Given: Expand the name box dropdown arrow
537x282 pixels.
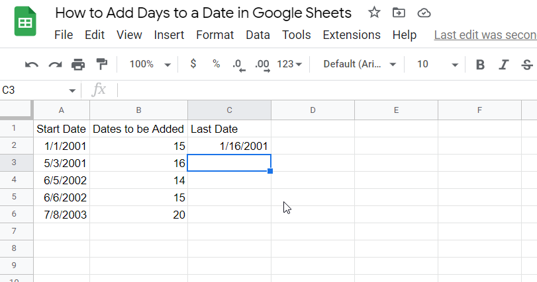Looking at the screenshot, I should point(72,90).
